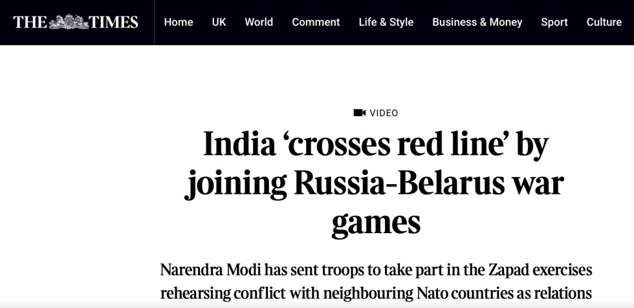Open Business & Money section
Screen dimensions: 634x308
coord(477,22)
